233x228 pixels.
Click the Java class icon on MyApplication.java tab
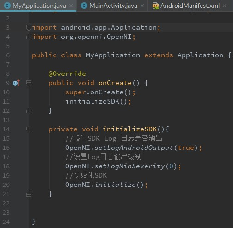[7, 6]
